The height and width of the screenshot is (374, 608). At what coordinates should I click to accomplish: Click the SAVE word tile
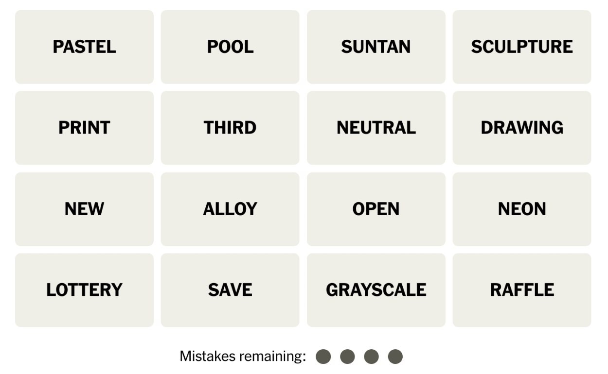230,290
